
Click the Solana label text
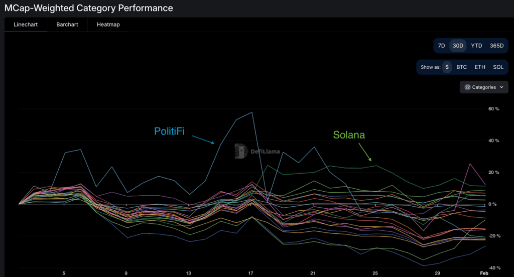(x=349, y=135)
